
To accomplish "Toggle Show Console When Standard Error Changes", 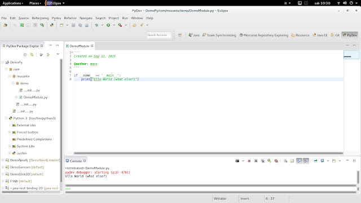I will 306,161.
